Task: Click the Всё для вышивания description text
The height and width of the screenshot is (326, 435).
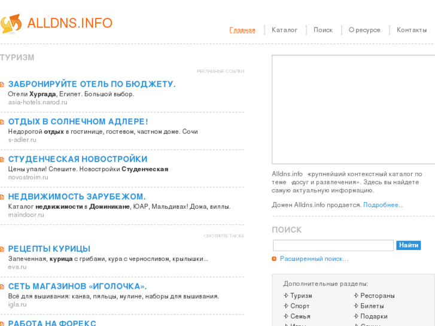Action: coord(114,296)
